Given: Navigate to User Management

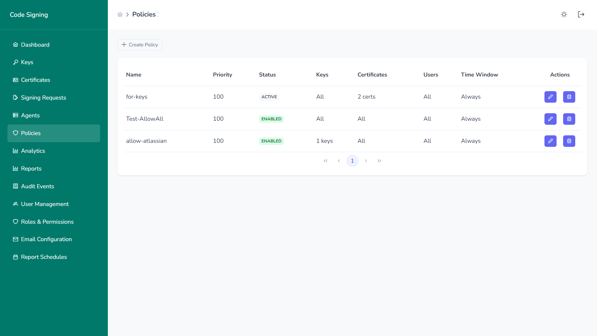Looking at the screenshot, I should coord(45,204).
